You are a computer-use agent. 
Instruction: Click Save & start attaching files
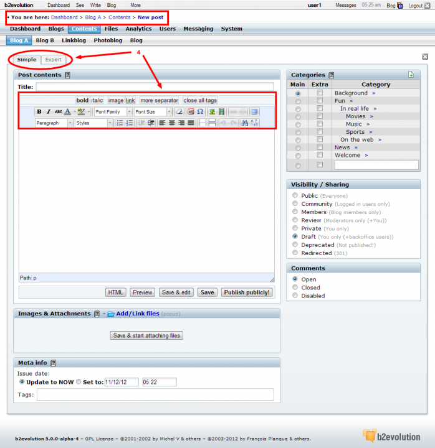(146, 335)
